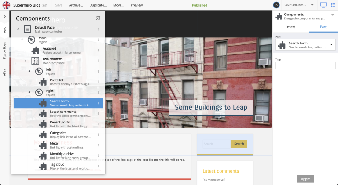Click the Two columns layout icon
This screenshot has height=185, width=338.
point(35,61)
